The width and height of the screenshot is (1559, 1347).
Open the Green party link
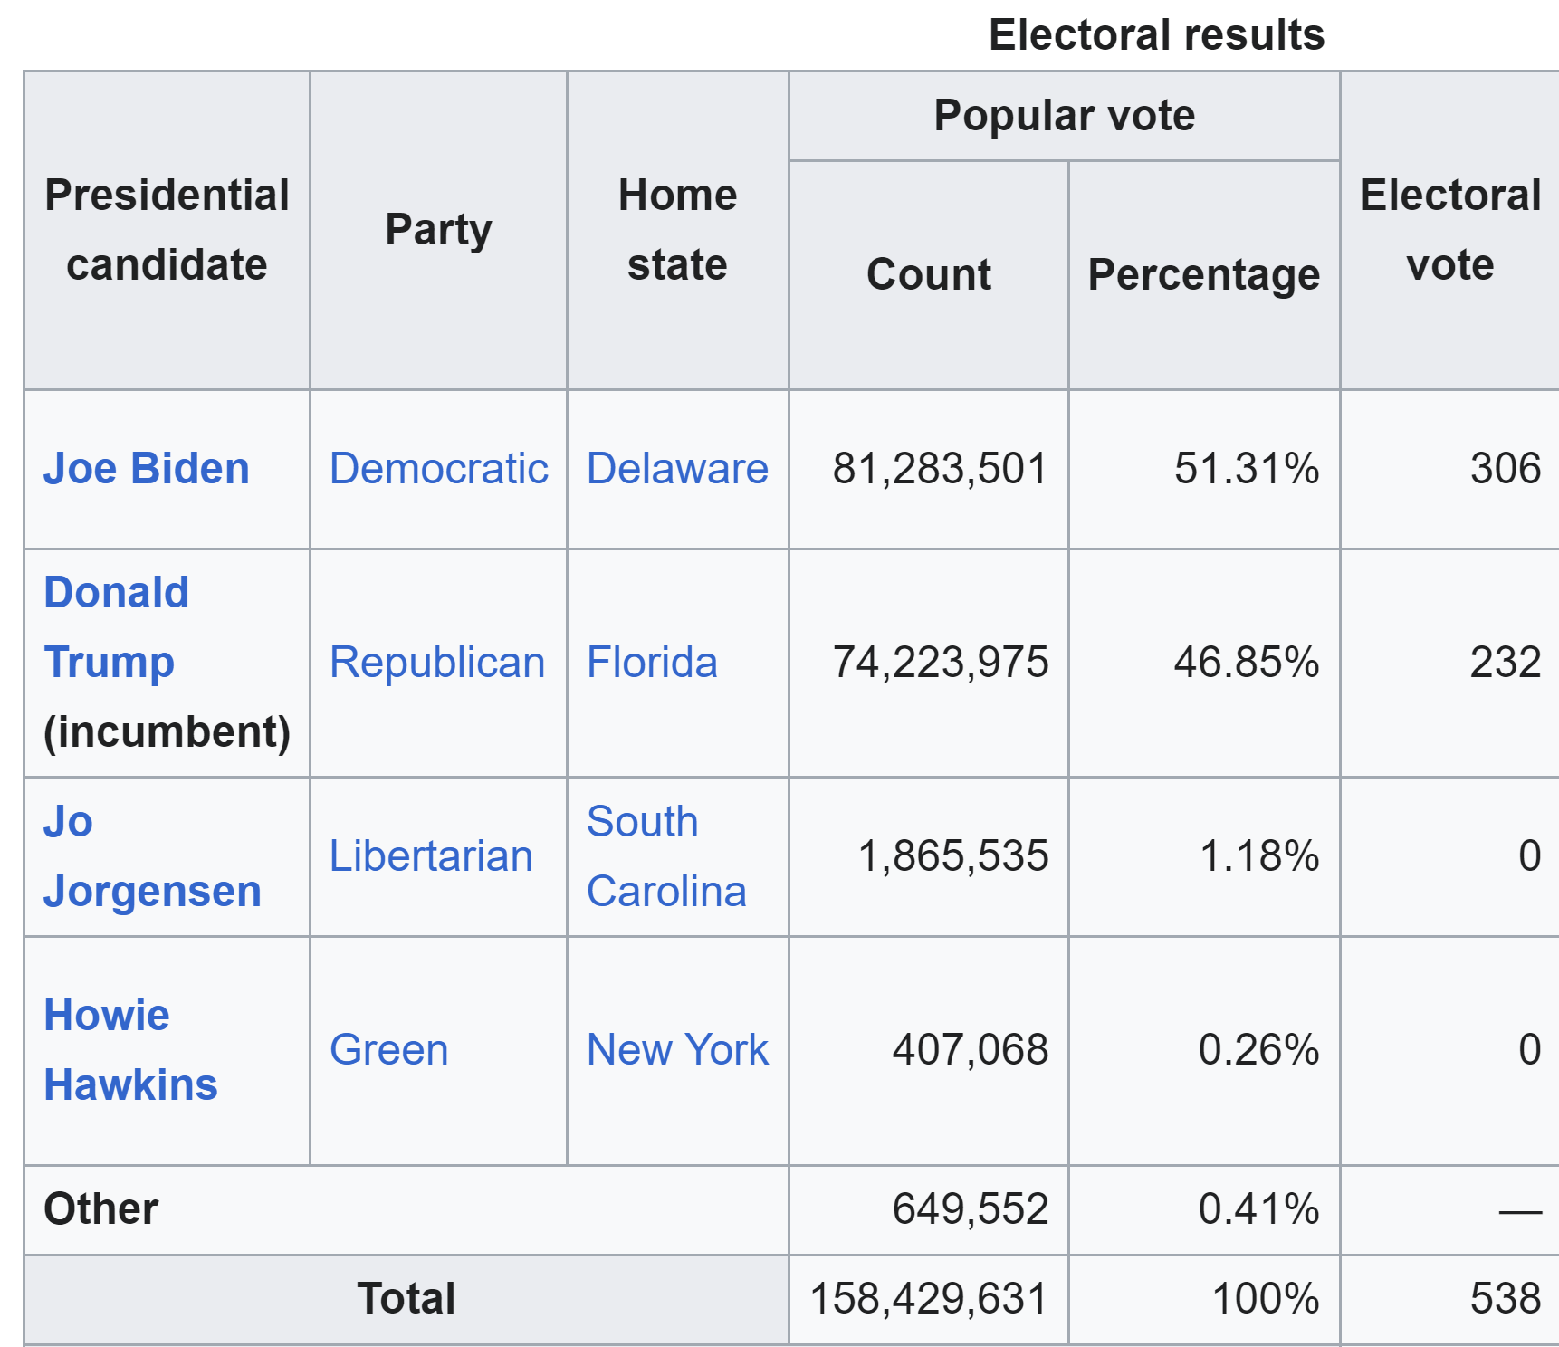[389, 1050]
